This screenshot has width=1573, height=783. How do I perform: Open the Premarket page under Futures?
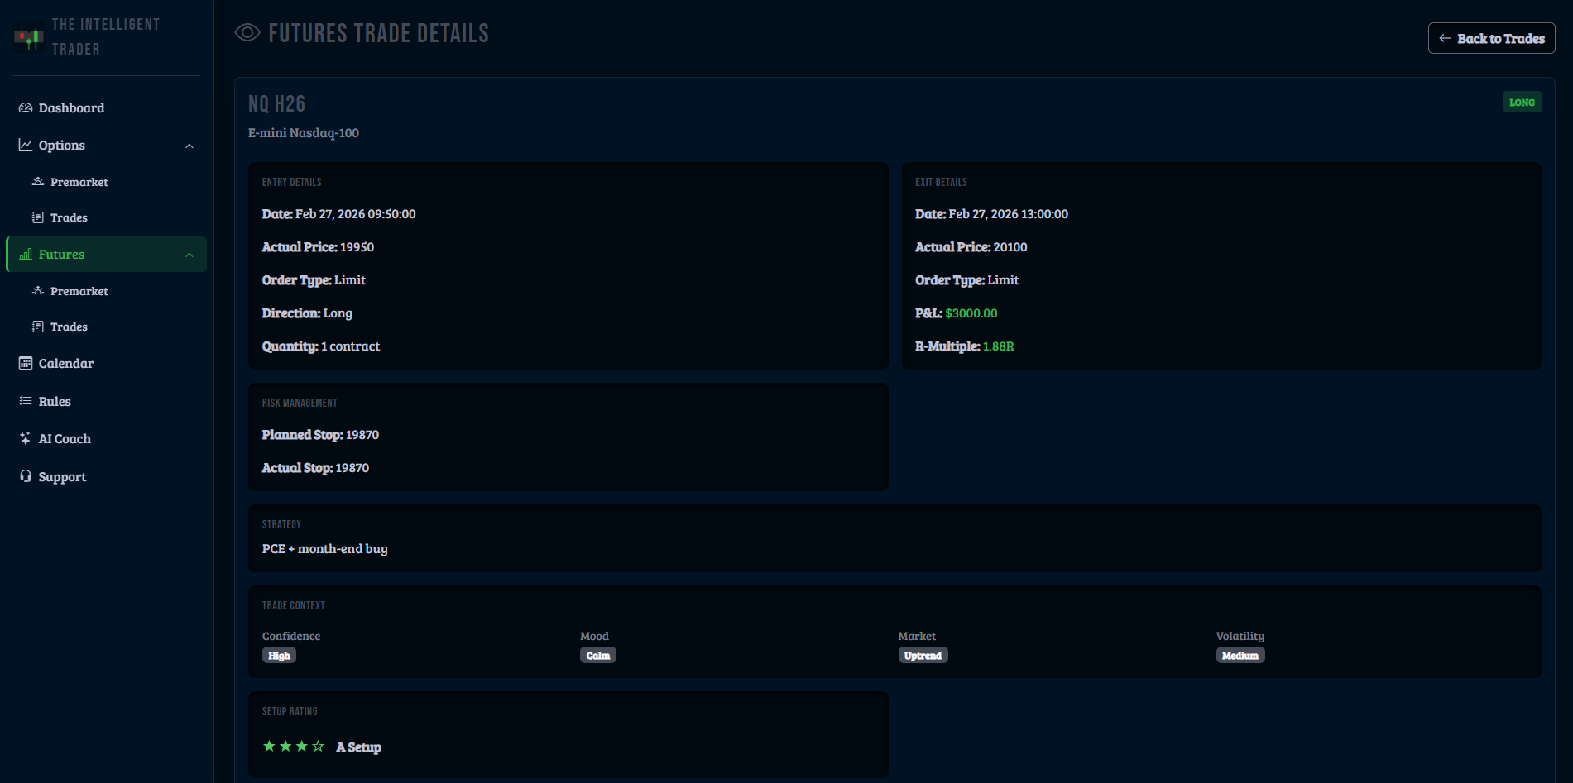pyautogui.click(x=79, y=291)
